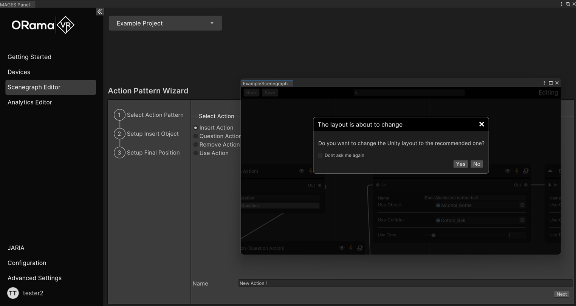Open the Cotton_Ball collider picker target icon
The width and height of the screenshot is (576, 306).
click(522, 220)
